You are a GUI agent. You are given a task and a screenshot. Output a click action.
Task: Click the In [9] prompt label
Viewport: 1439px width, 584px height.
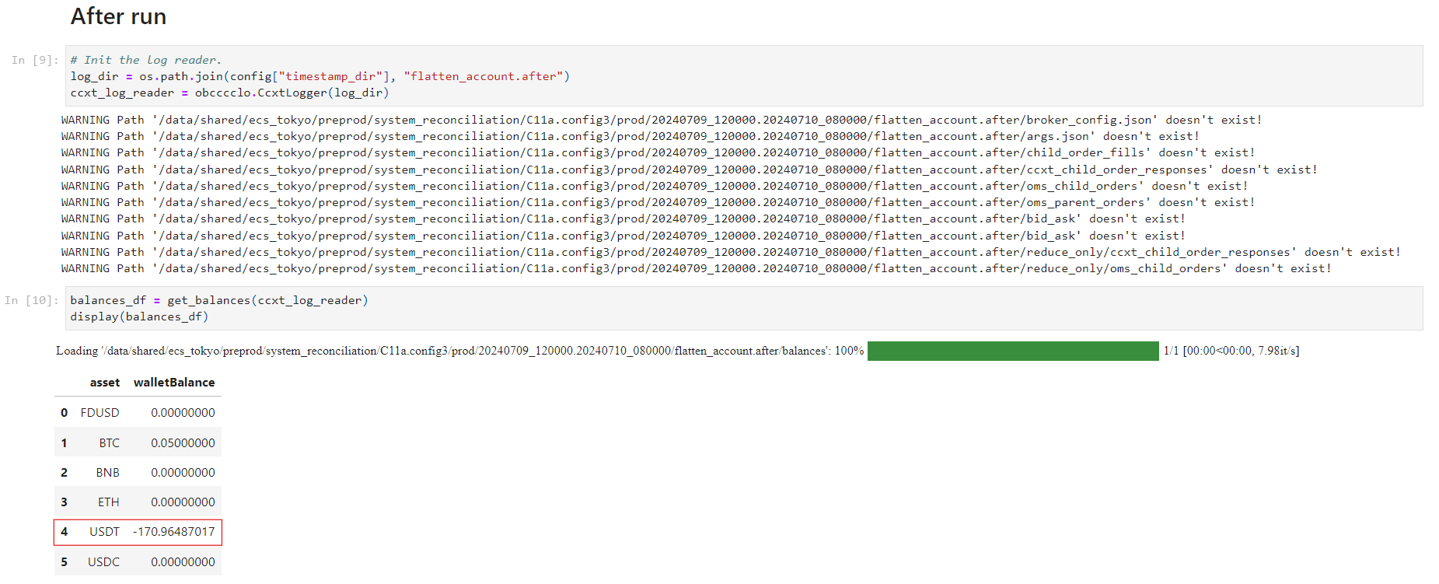click(x=34, y=60)
